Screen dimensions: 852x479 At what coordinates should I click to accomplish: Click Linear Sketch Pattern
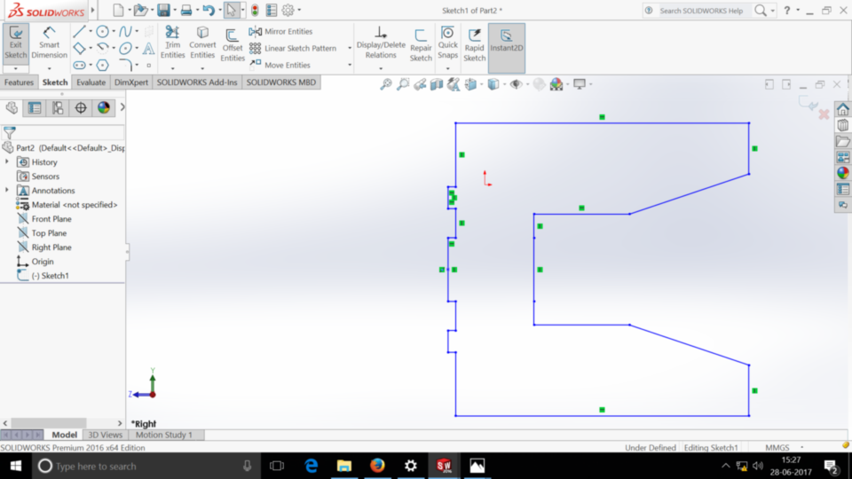(293, 48)
